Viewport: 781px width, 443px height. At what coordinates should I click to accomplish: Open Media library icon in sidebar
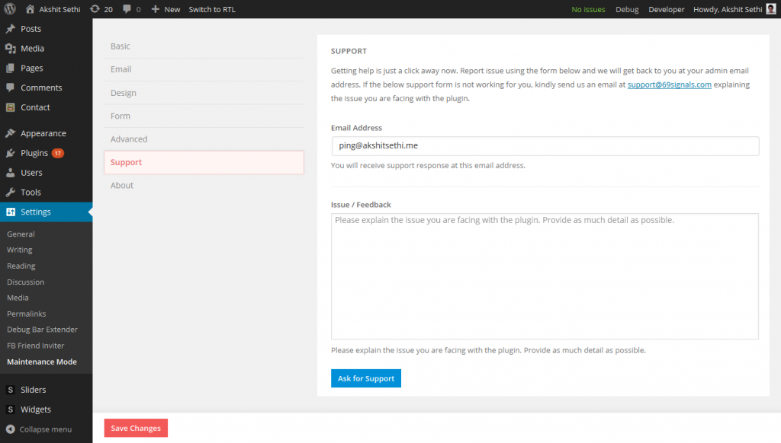(x=11, y=48)
